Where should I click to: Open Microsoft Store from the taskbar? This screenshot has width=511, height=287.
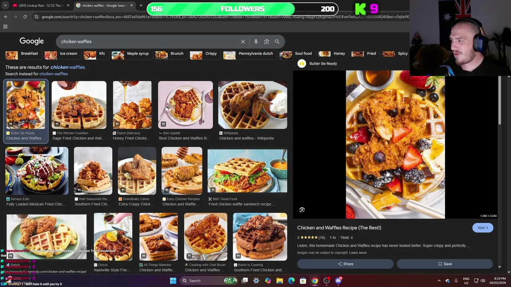303,281
